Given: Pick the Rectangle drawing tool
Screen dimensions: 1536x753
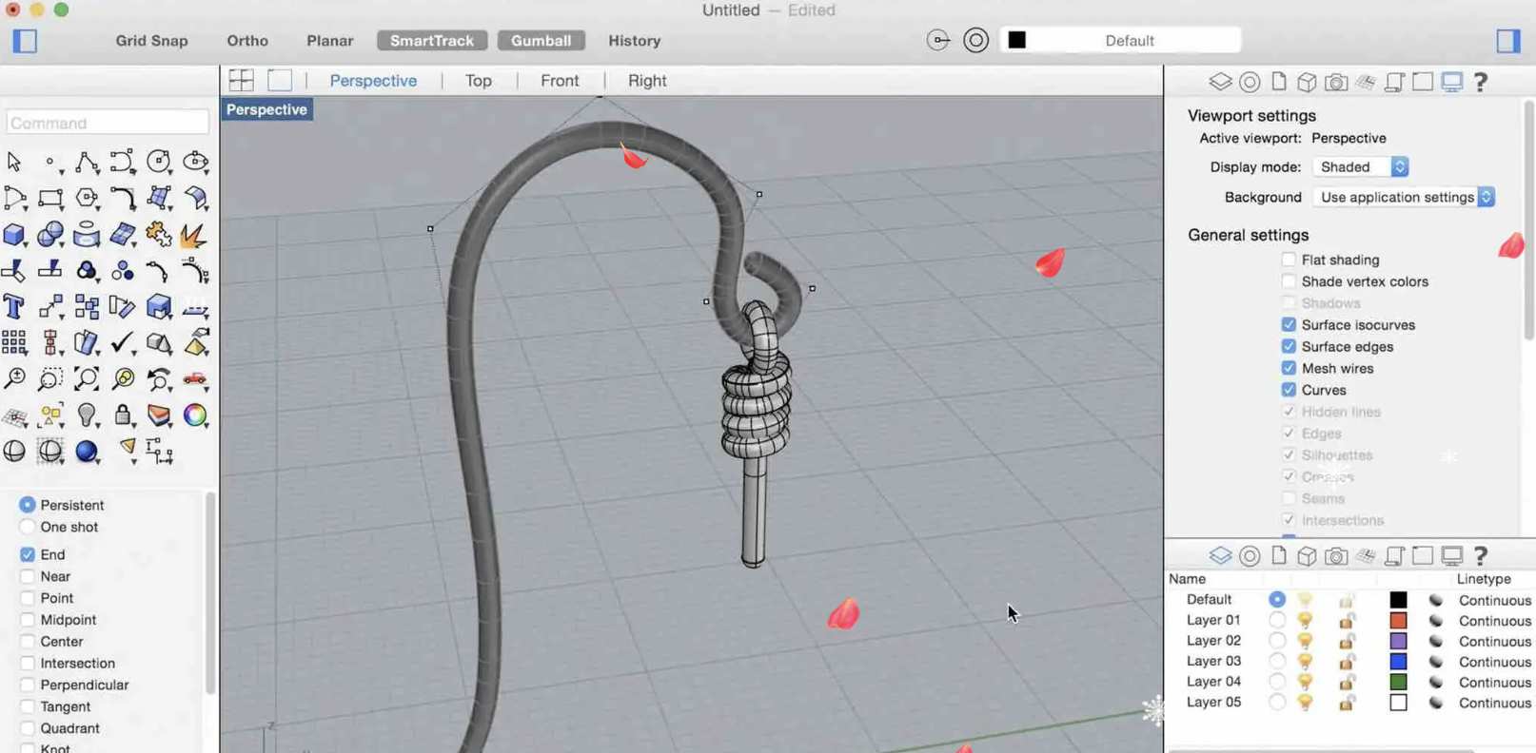Looking at the screenshot, I should point(50,199).
